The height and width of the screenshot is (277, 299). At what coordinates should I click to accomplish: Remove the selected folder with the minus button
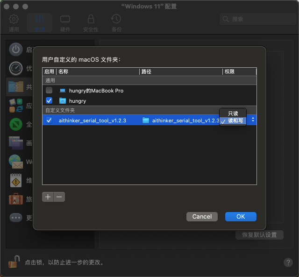(59, 197)
